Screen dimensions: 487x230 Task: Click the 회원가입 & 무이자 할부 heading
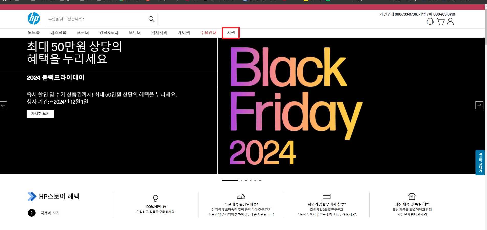[327, 204]
